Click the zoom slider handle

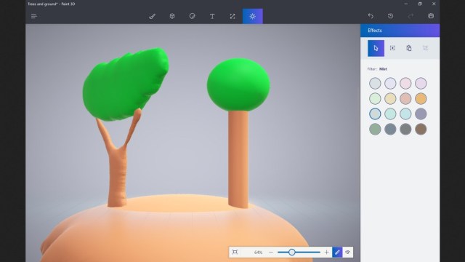292,253
